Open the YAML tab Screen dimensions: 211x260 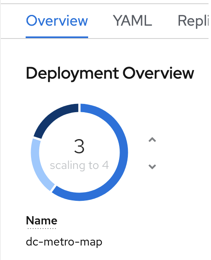tap(132, 21)
